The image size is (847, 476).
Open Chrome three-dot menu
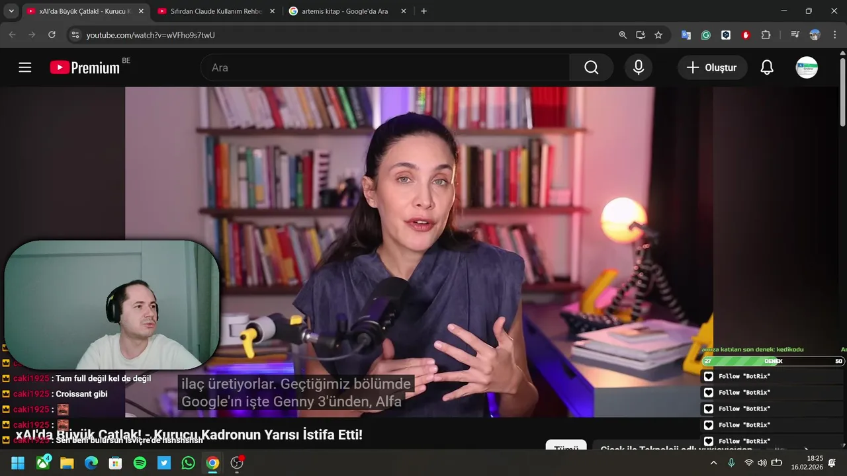(x=834, y=35)
